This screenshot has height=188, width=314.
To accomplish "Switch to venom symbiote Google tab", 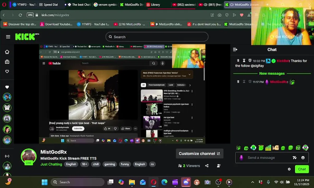I will coord(105,4).
